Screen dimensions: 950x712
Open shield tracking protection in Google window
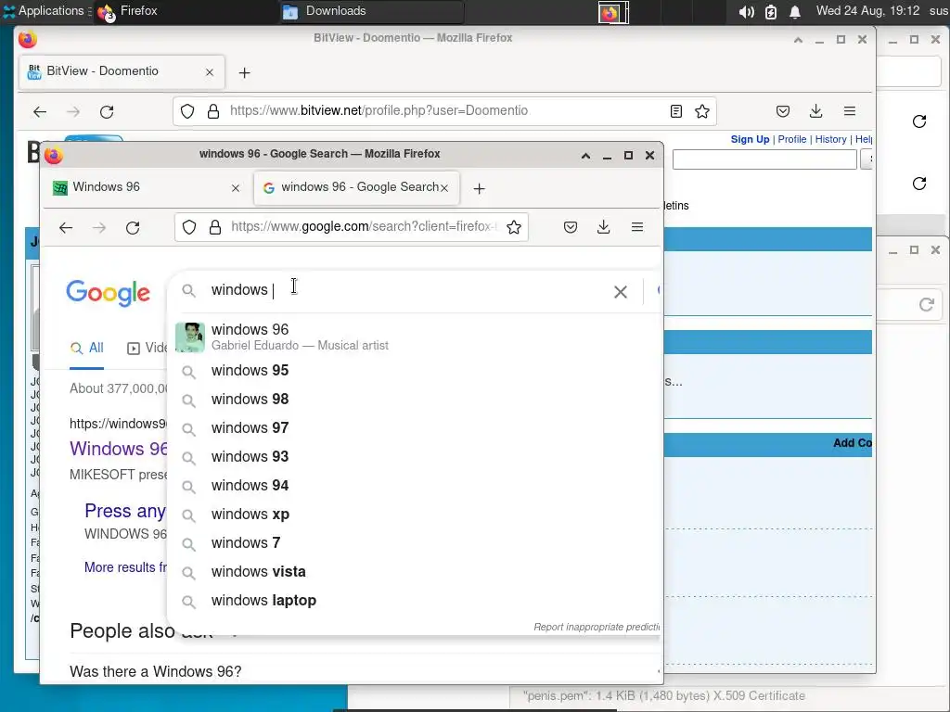(x=189, y=227)
